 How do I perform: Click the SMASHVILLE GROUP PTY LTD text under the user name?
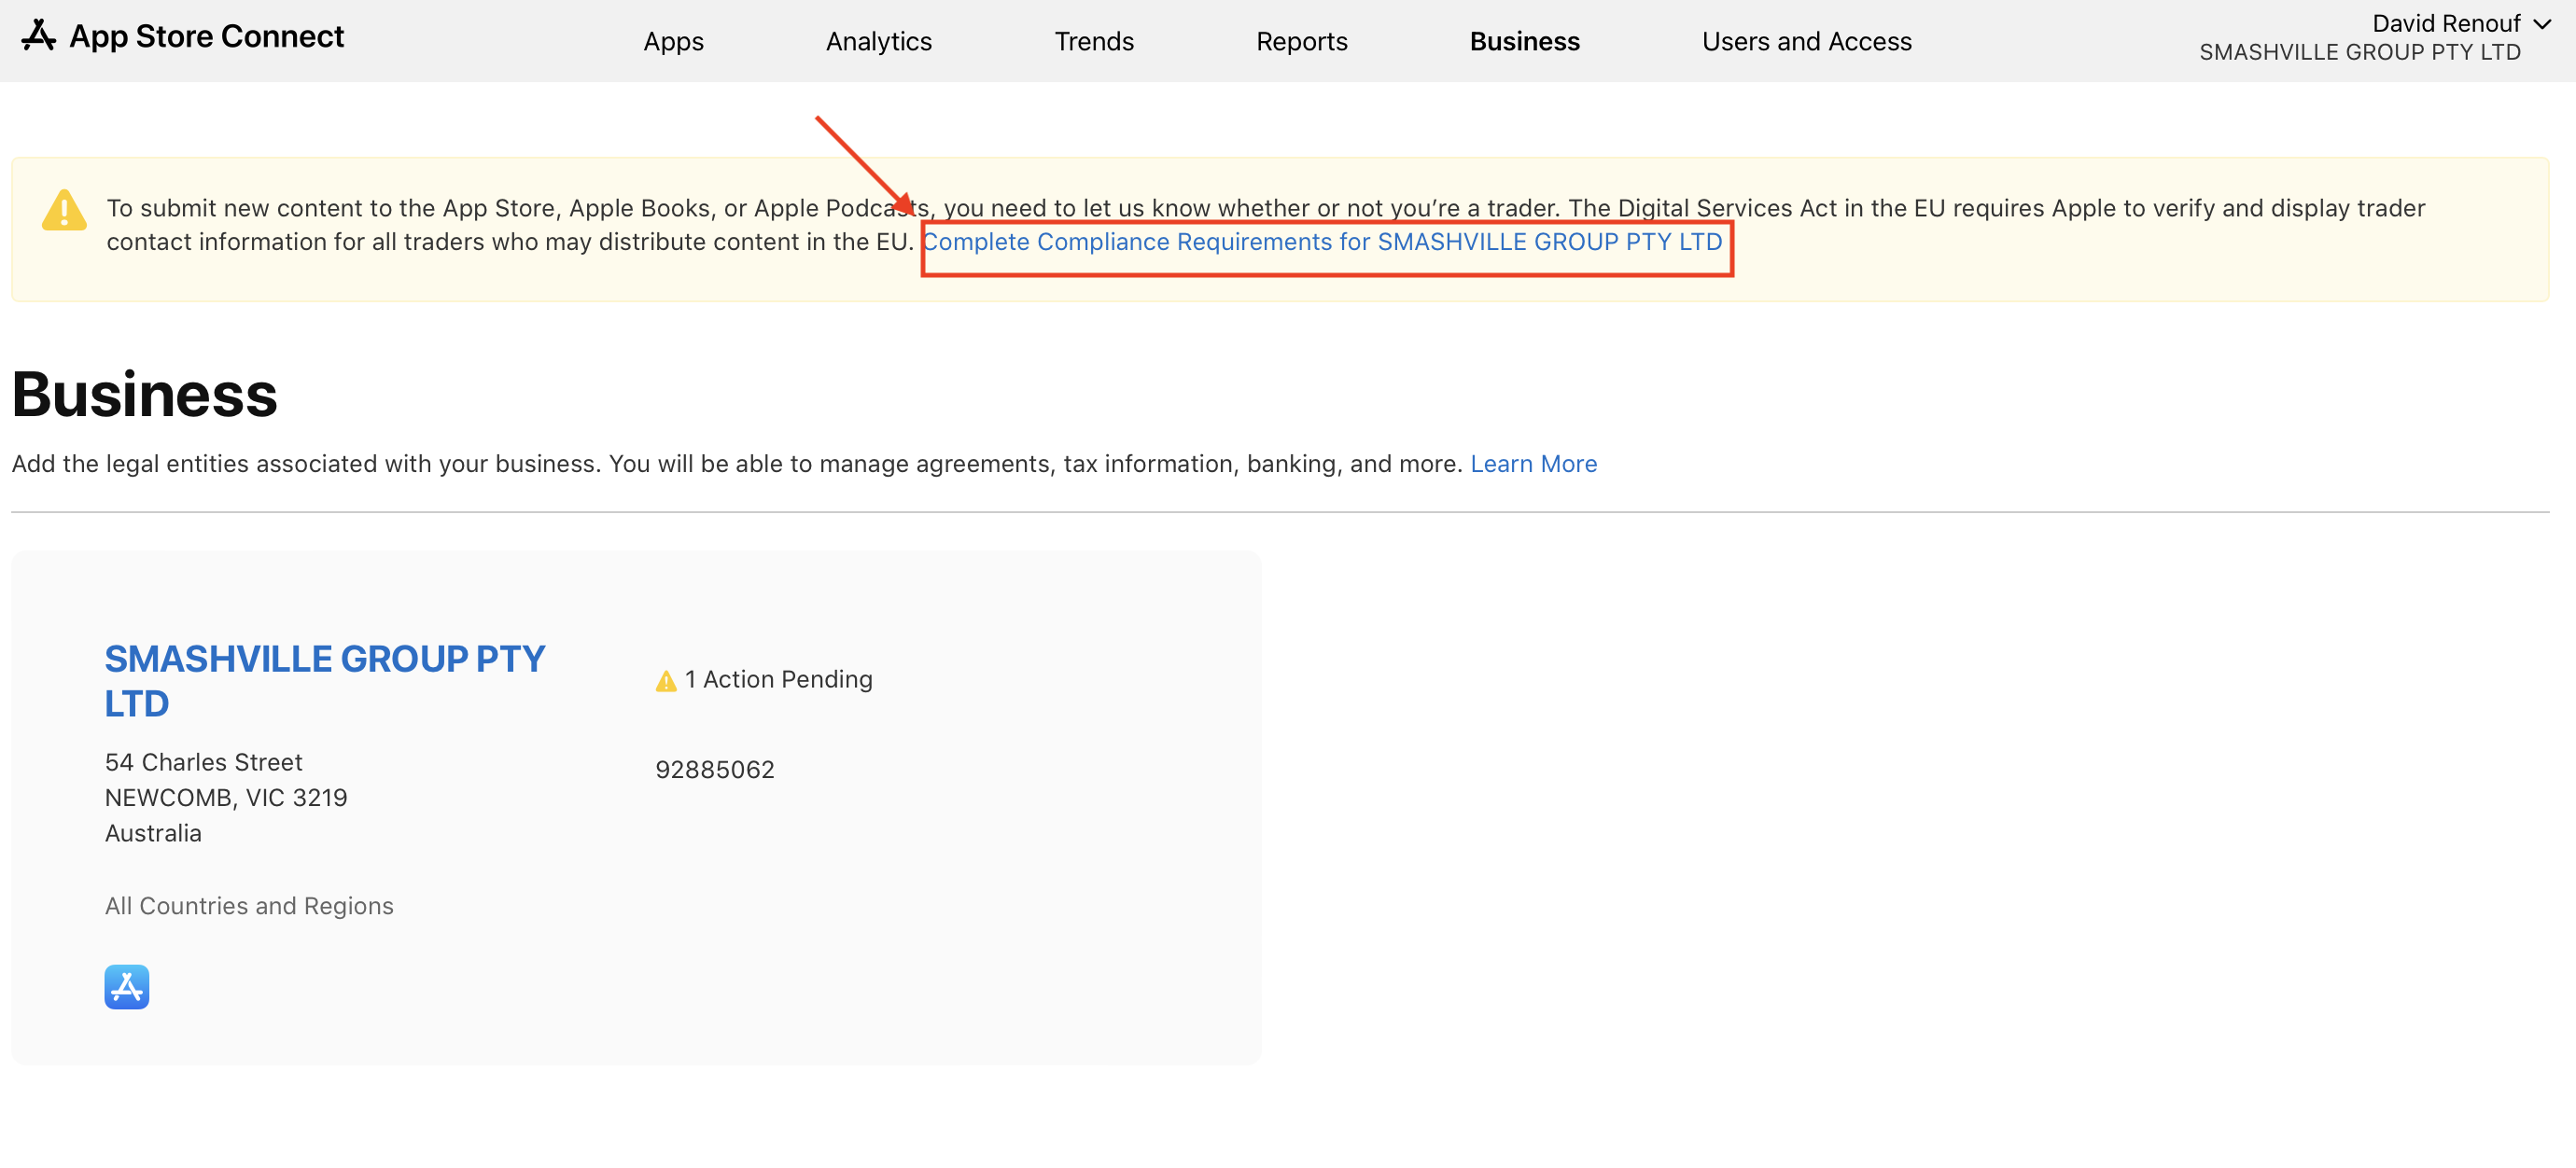coord(2359,52)
